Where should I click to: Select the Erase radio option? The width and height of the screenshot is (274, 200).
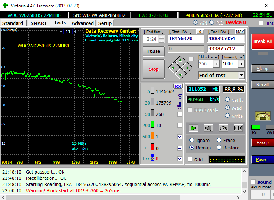coord(219,140)
